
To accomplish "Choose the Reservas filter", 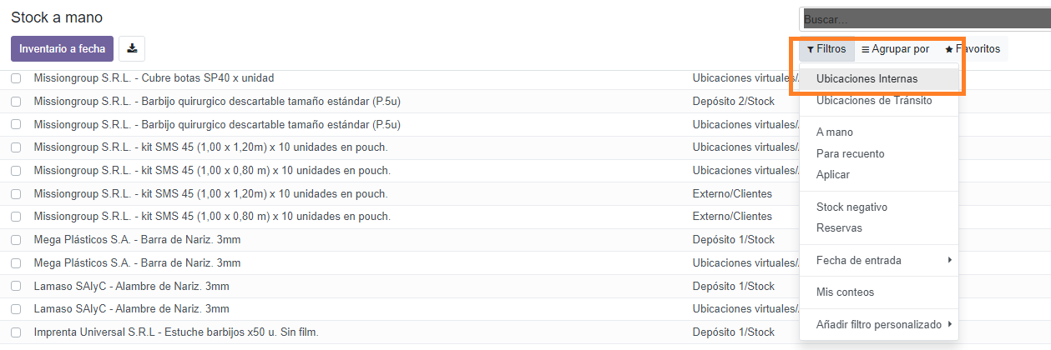I will click(839, 228).
